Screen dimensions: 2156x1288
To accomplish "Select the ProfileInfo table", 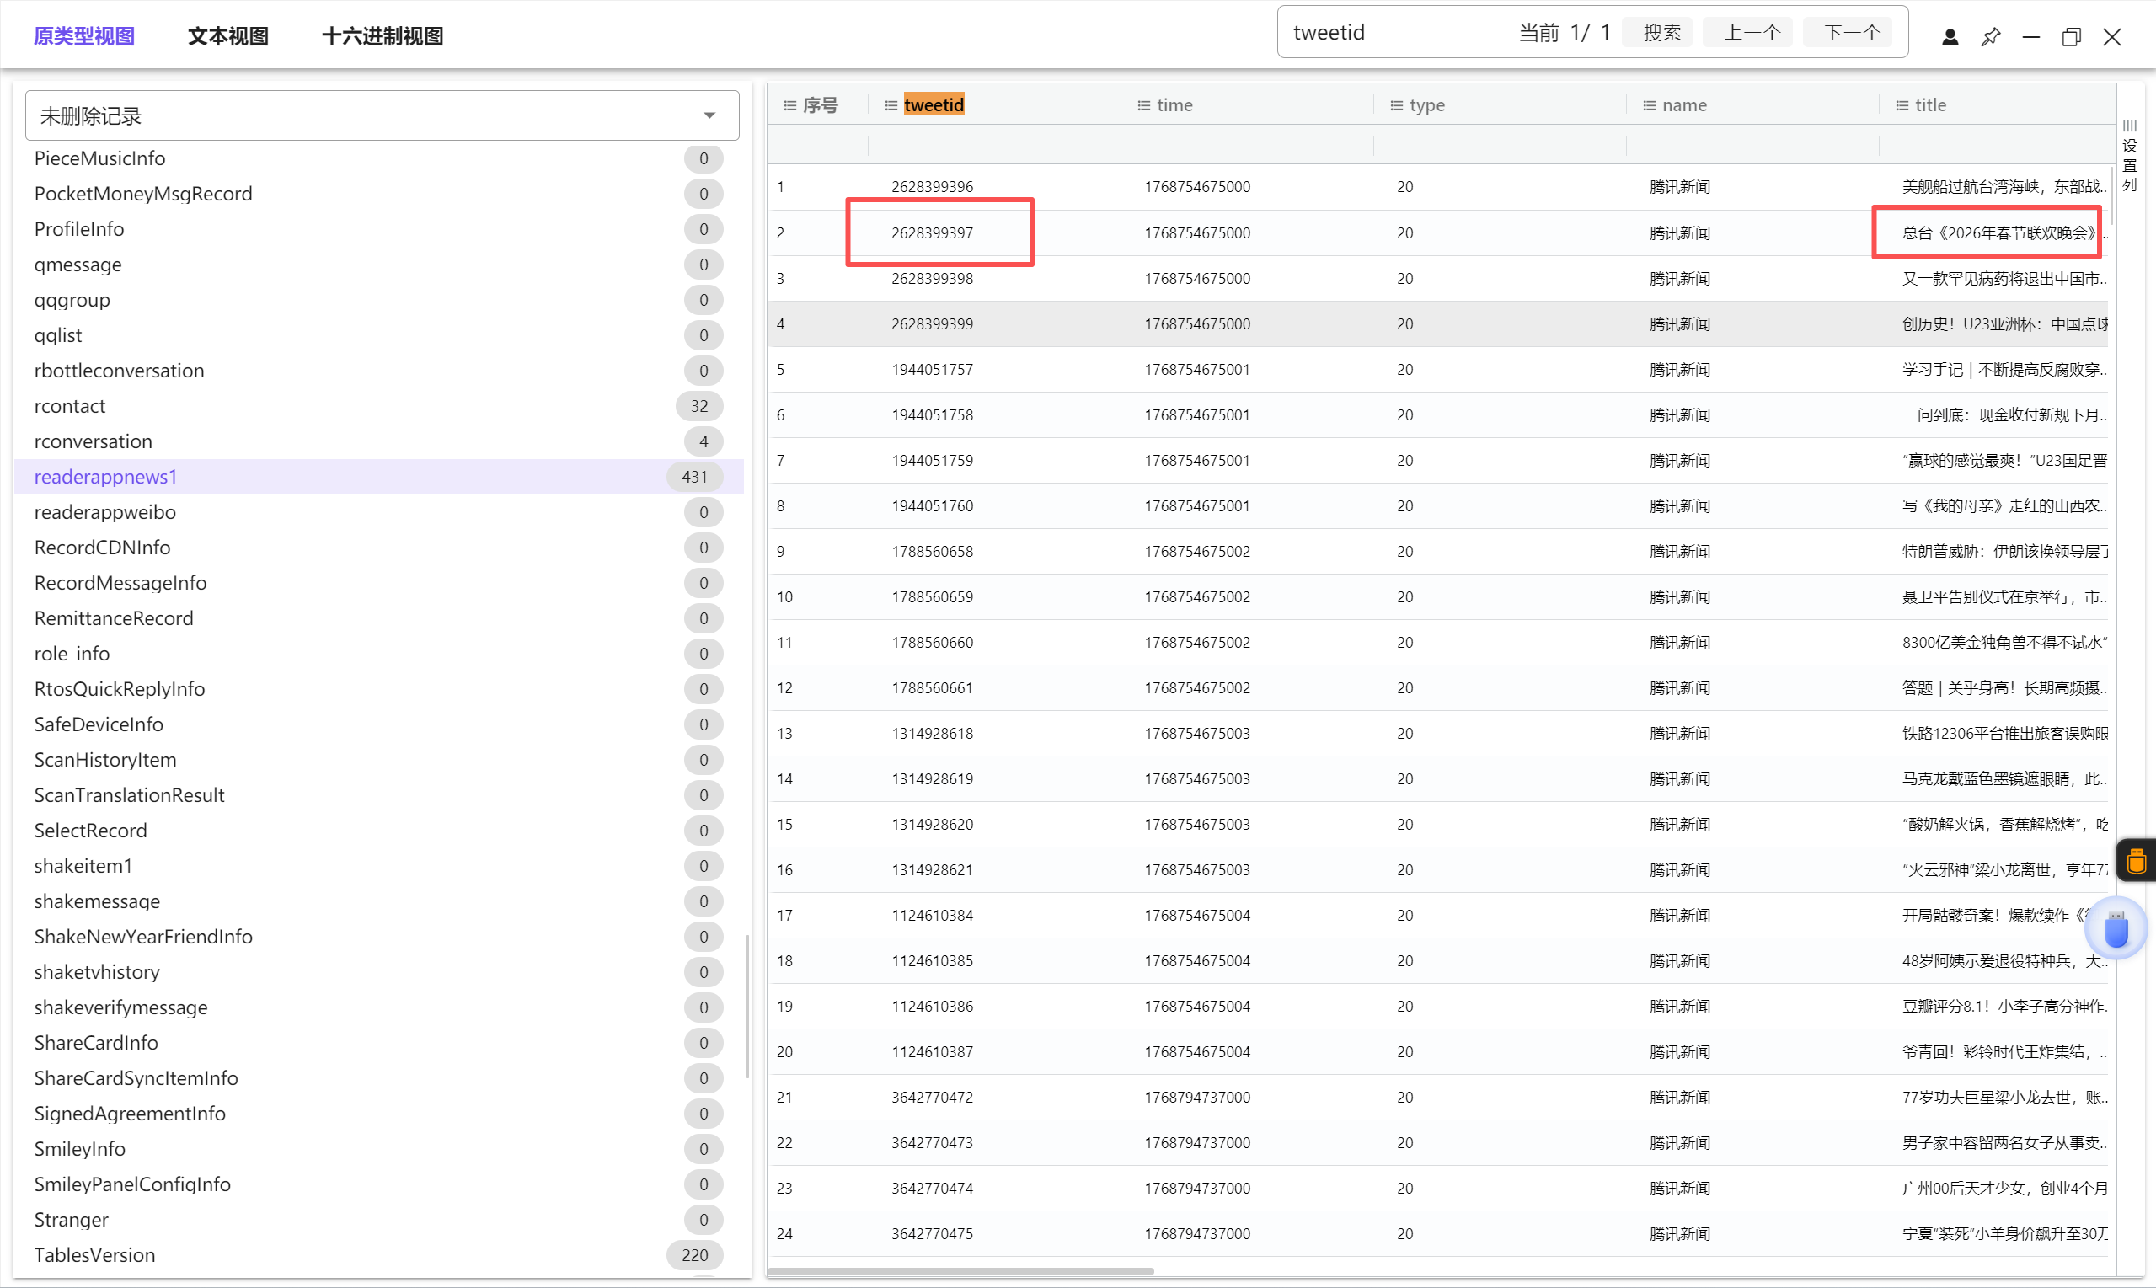I will [378, 229].
